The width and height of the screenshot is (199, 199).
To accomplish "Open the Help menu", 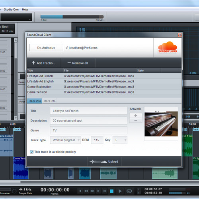I will pyautogui.click(x=25, y=10).
